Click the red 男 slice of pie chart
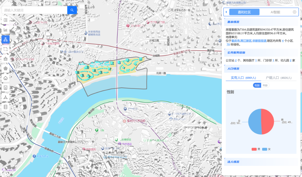 pyautogui.click(x=268, y=122)
